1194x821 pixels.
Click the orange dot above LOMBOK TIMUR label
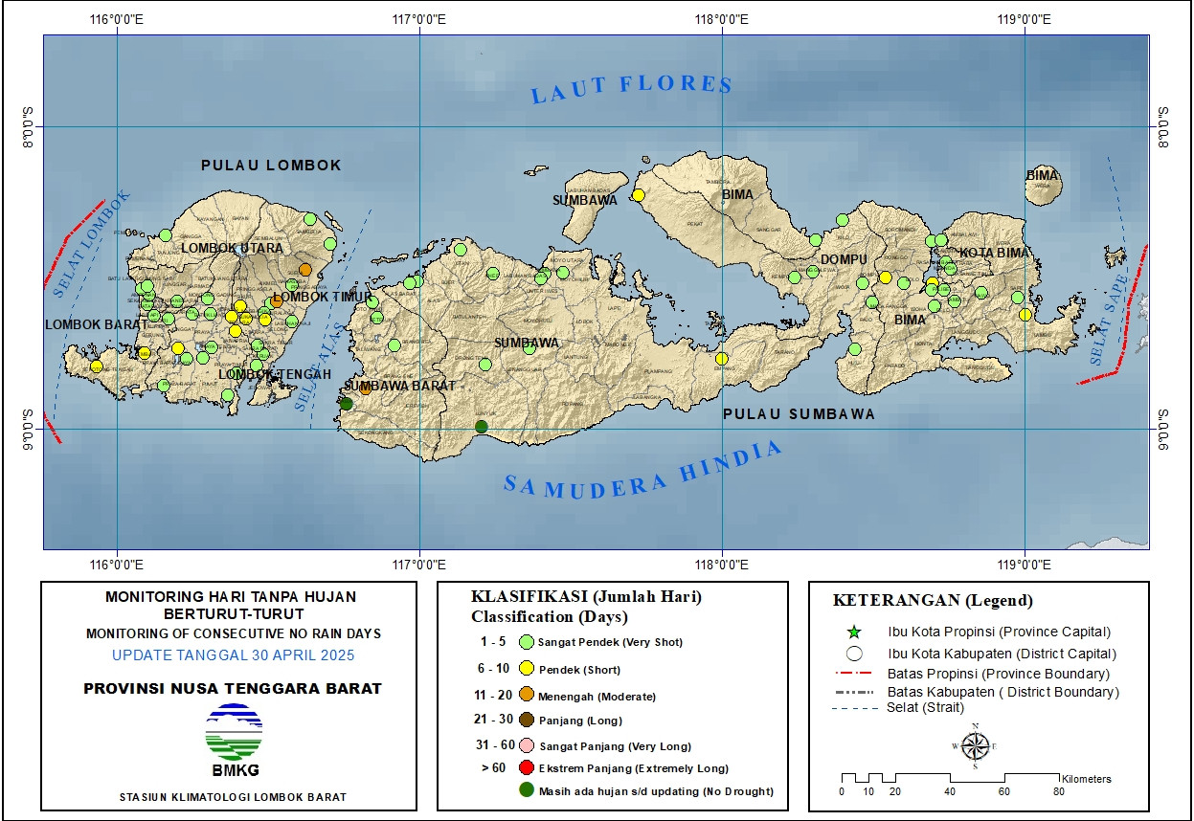305,270
